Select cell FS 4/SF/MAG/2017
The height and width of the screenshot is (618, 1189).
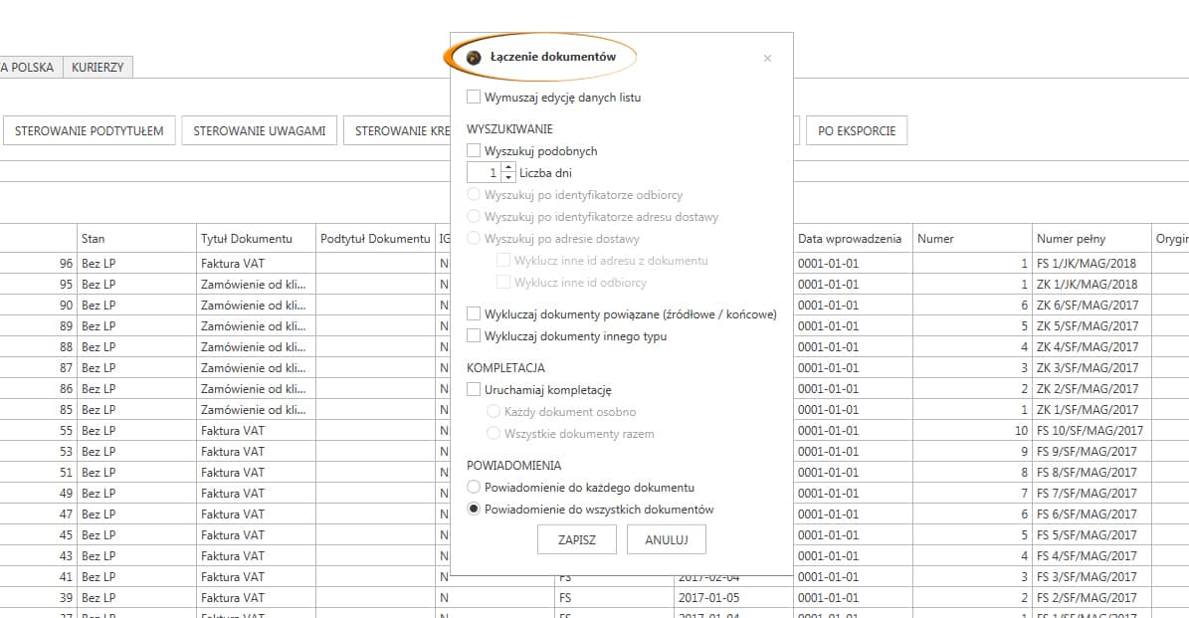tap(1091, 556)
